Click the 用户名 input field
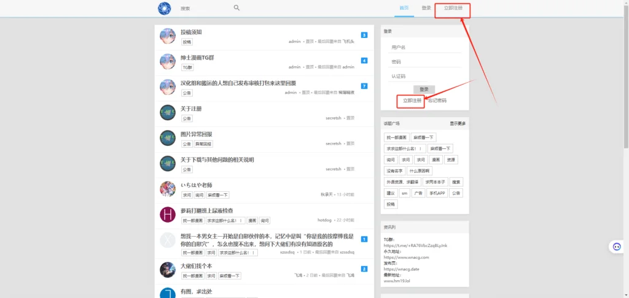This screenshot has height=298, width=629. coord(425,47)
